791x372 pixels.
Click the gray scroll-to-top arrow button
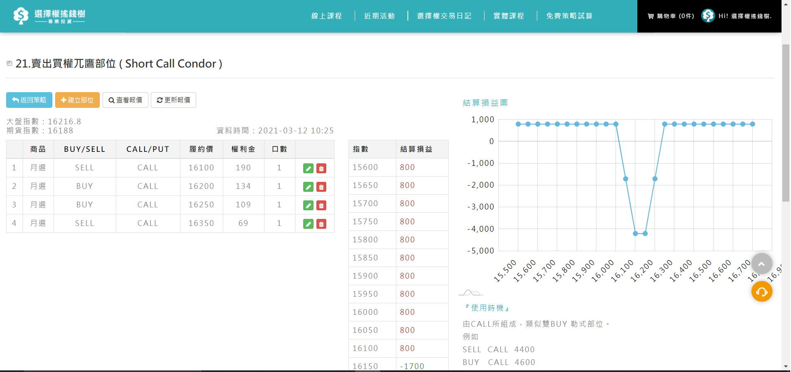click(762, 264)
